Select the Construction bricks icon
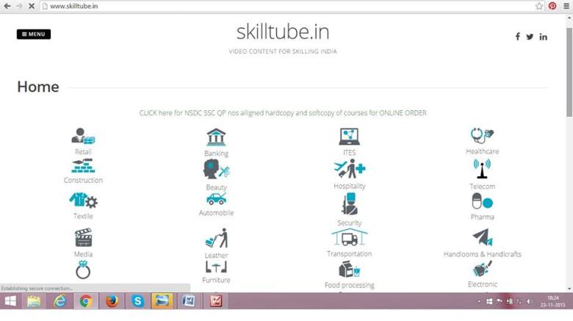 coord(83,165)
